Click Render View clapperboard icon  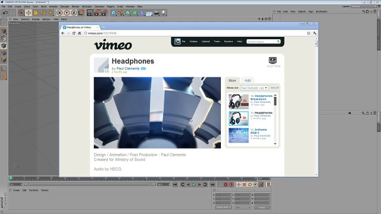click(x=90, y=13)
